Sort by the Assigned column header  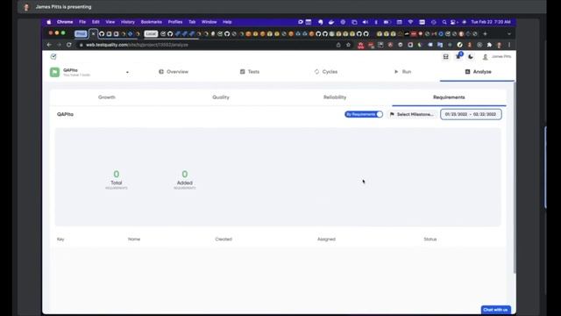point(326,239)
